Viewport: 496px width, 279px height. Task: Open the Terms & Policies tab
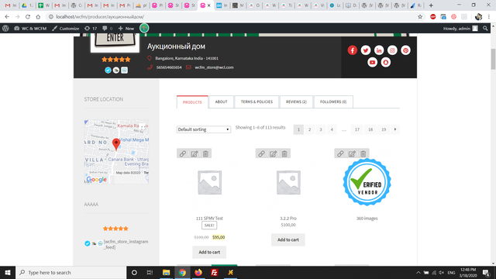coord(257,102)
